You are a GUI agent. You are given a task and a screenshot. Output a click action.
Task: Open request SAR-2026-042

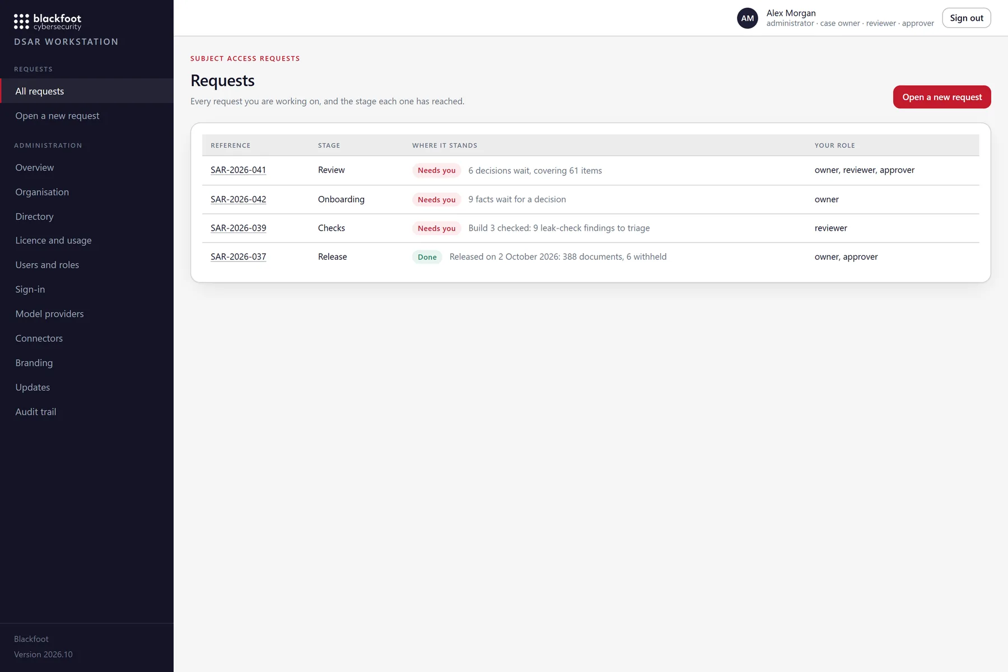tap(238, 199)
